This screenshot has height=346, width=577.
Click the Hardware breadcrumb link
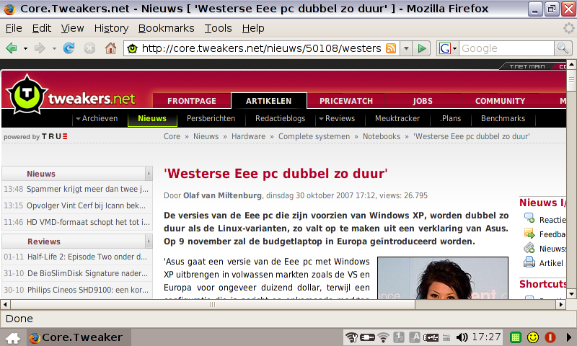[x=248, y=136]
